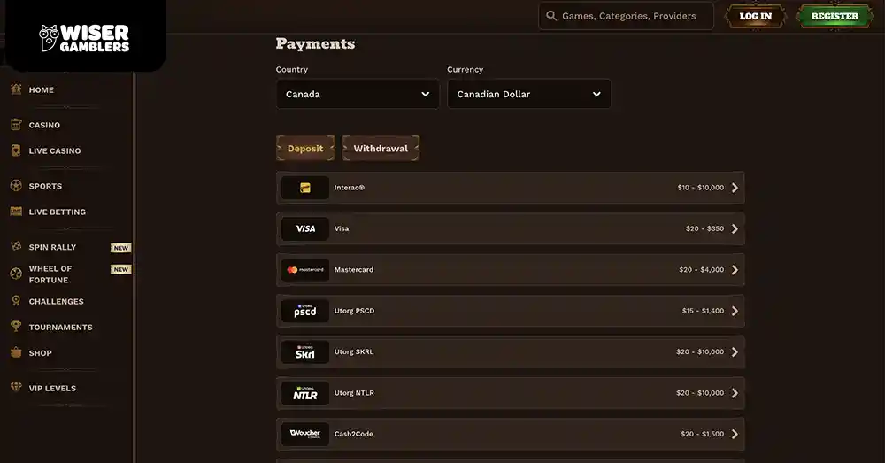The width and height of the screenshot is (885, 463).
Task: Open the Sports menu item
Action: point(45,186)
